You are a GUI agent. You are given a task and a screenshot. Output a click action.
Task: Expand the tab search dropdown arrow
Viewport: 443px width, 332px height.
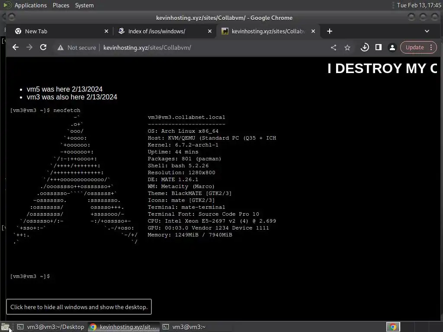coord(427,31)
